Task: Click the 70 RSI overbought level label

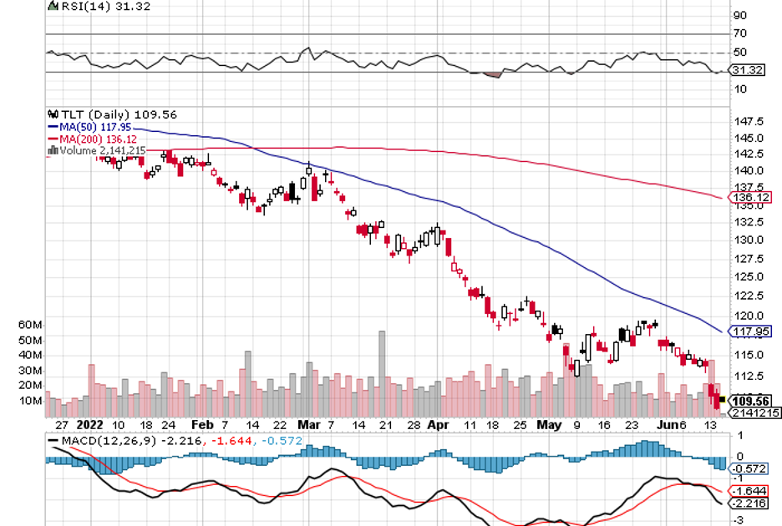Action: point(740,33)
